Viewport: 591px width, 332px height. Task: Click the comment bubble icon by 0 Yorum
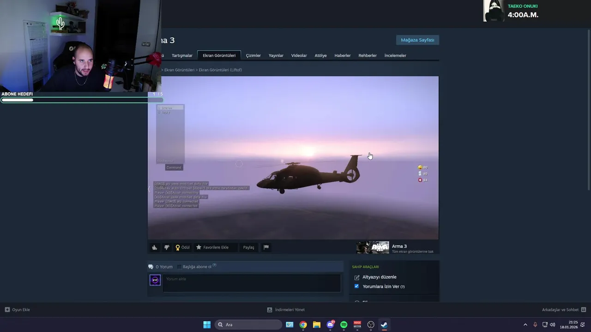(x=151, y=267)
